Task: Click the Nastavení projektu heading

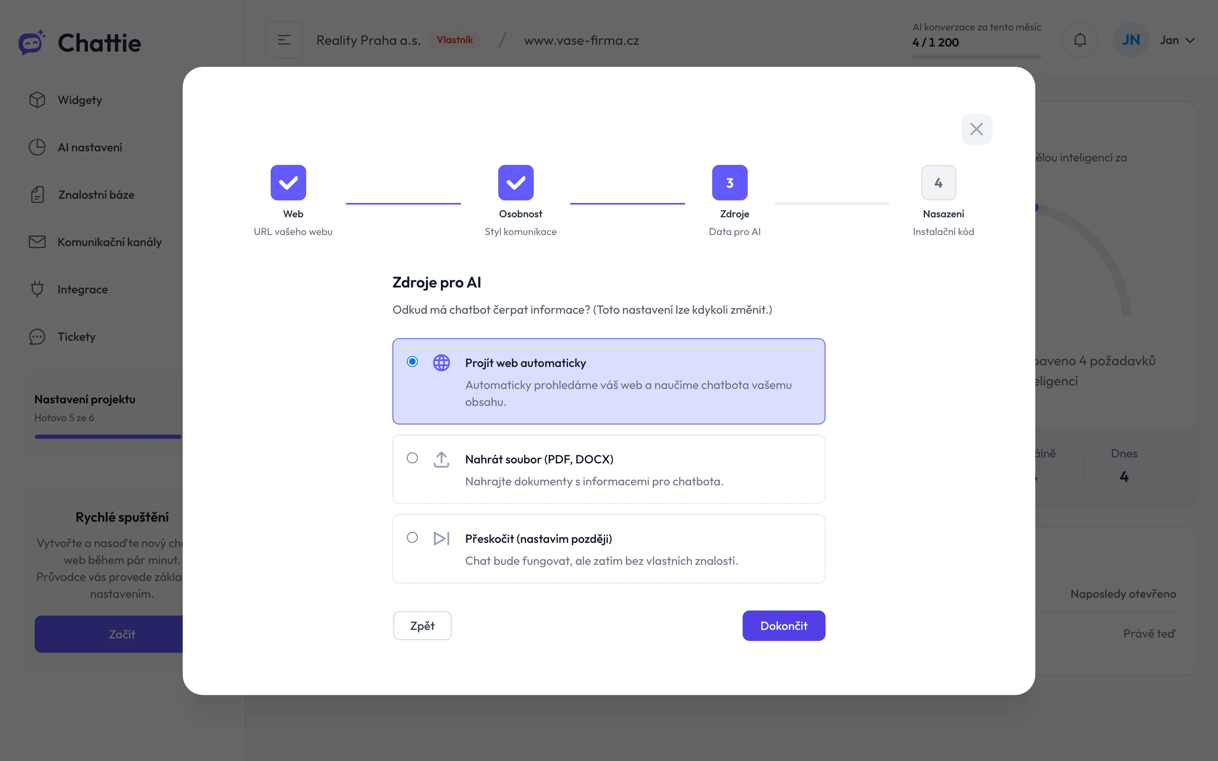Action: (85, 399)
